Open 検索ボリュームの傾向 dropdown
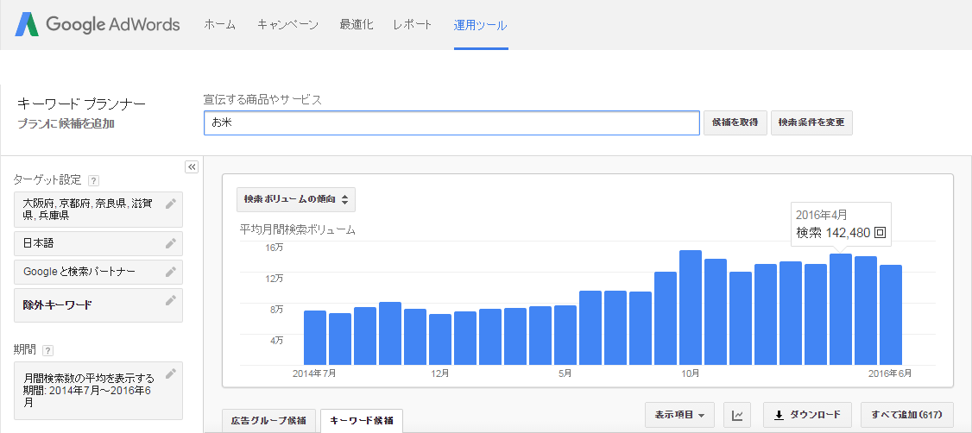The height and width of the screenshot is (433, 972). coord(296,199)
